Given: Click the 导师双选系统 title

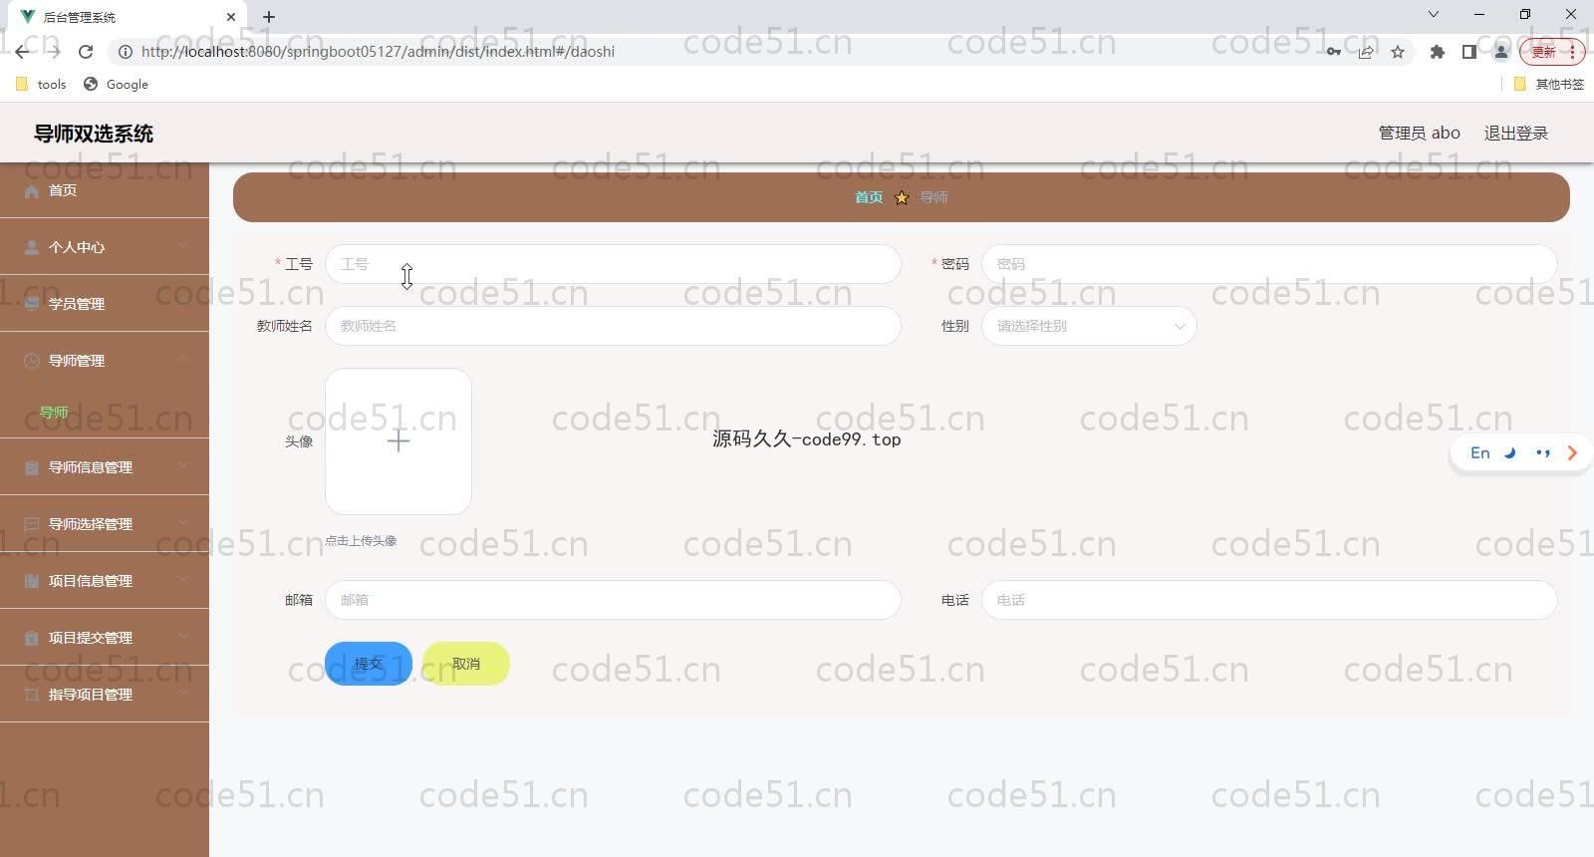Looking at the screenshot, I should point(94,134).
